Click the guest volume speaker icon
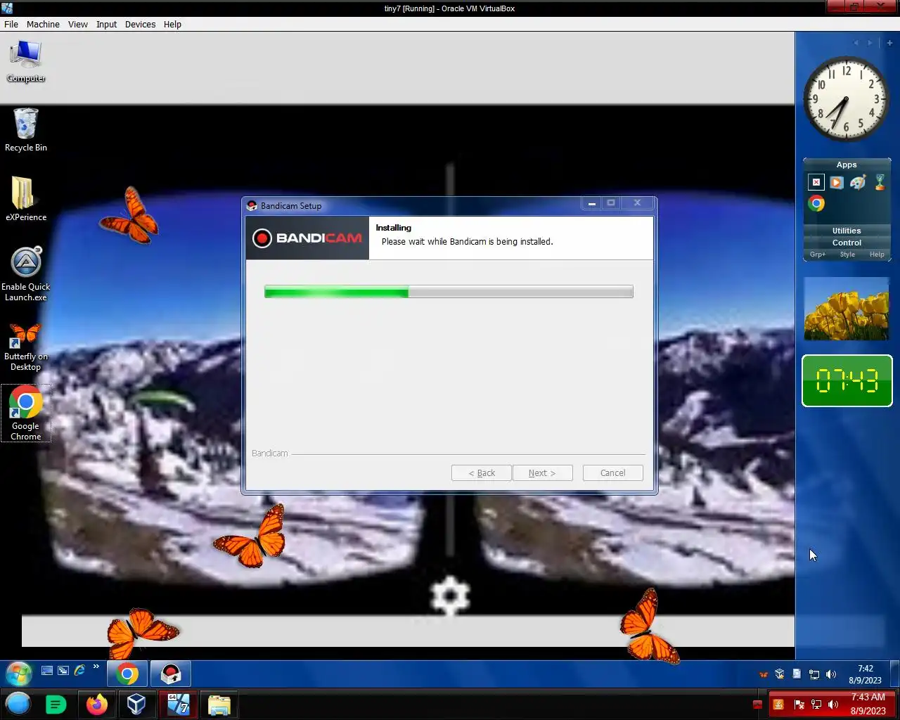The width and height of the screenshot is (900, 720). coord(831,674)
